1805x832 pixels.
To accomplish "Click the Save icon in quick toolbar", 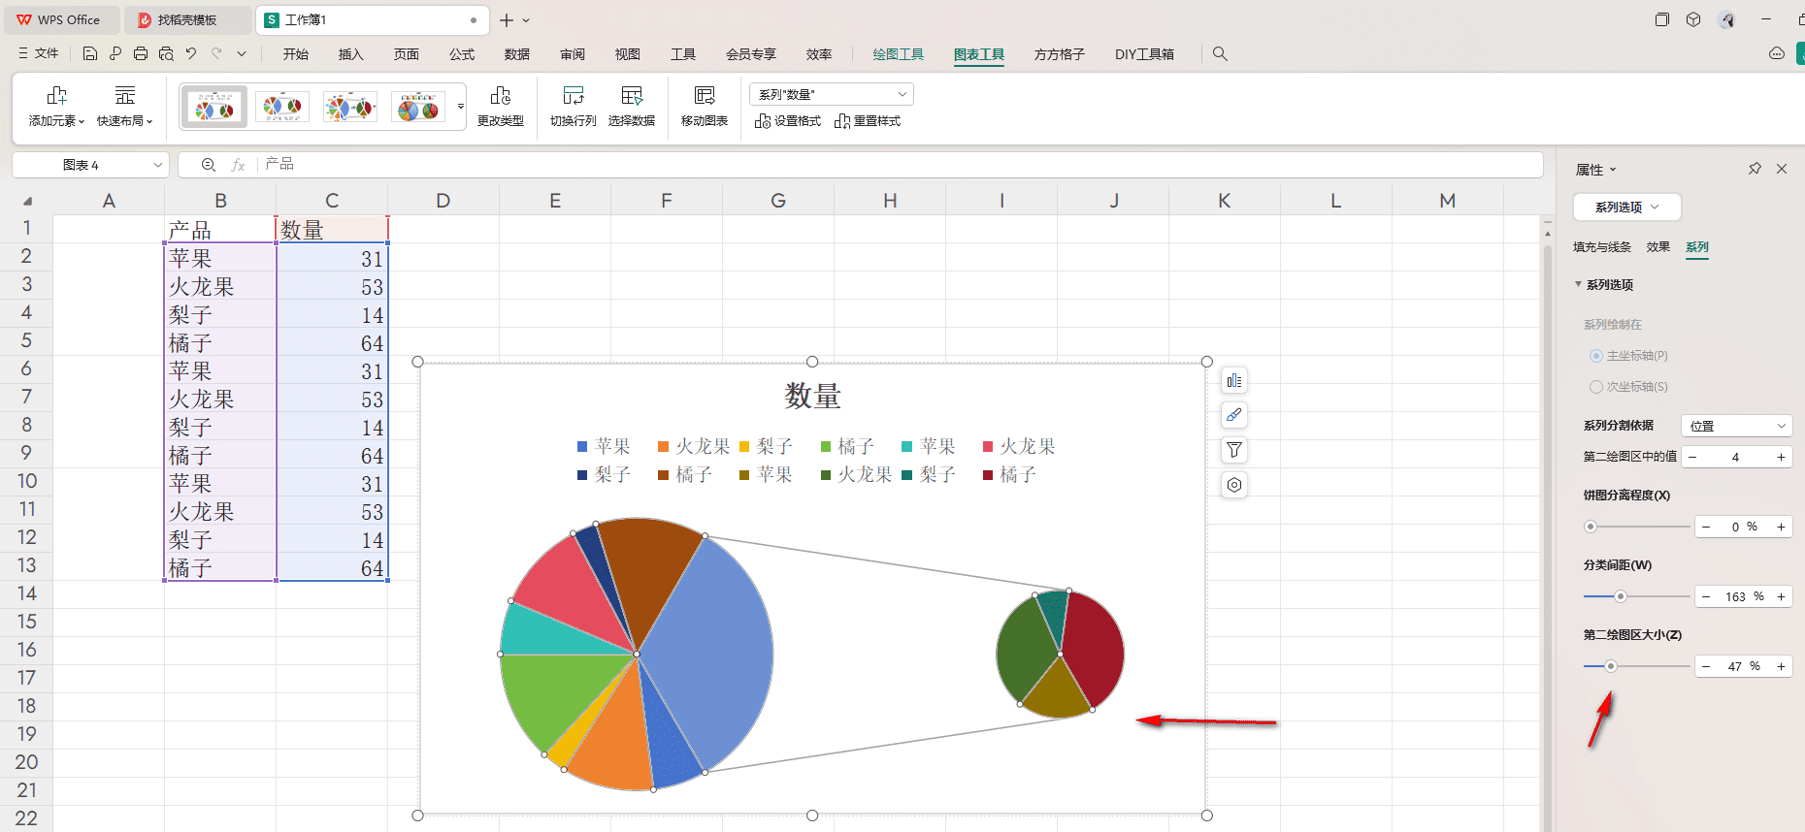I will tap(90, 54).
